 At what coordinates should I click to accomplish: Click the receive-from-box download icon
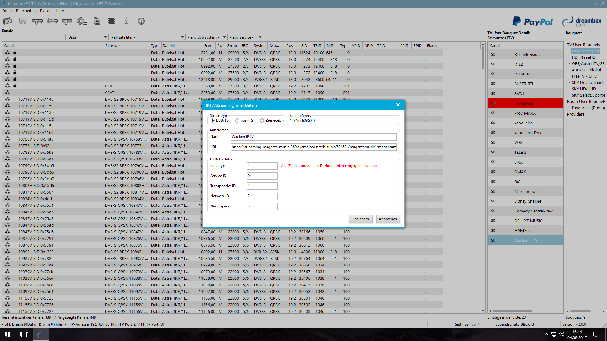tap(37, 21)
